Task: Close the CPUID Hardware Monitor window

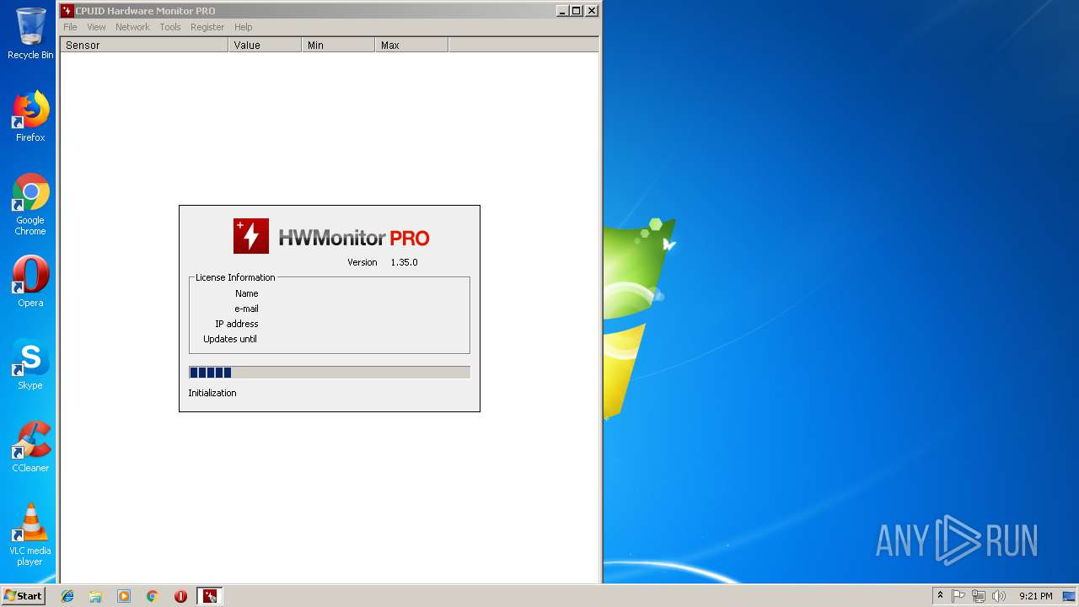Action: click(x=592, y=11)
